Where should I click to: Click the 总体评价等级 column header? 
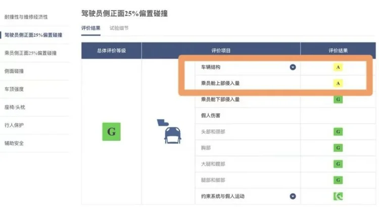112,50
